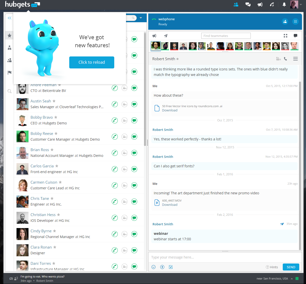Click the upload file icon in composer
The width and height of the screenshot is (306, 284).
(x=162, y=267)
